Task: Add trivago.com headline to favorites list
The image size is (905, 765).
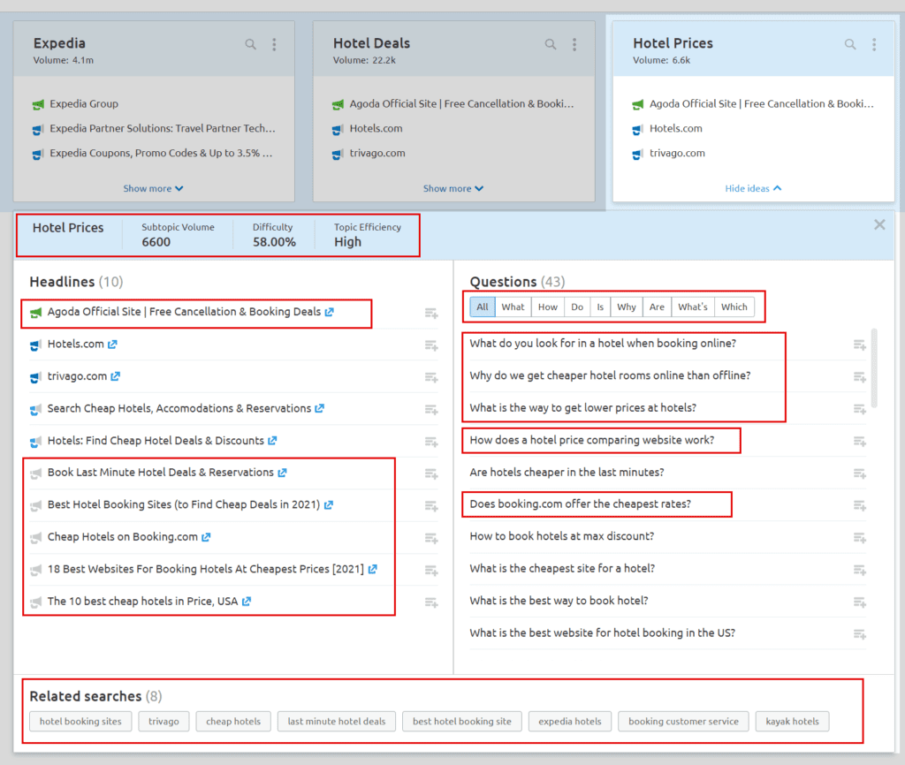Action: click(x=431, y=377)
